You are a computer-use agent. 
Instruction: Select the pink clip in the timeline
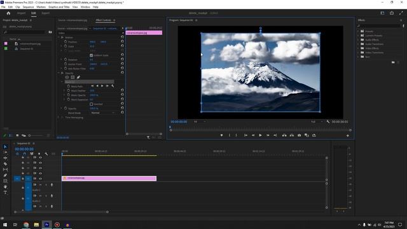coord(109,178)
